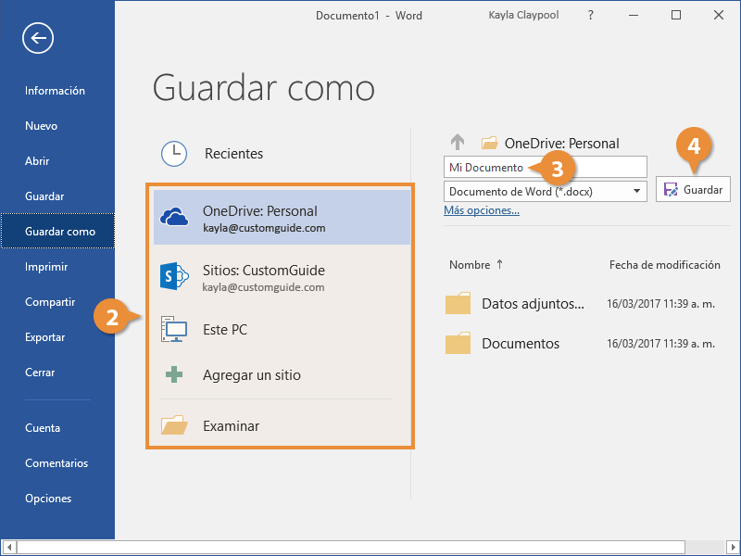Viewport: 741px width, 556px height.
Task: Select Imprimir in the sidebar
Action: [41, 267]
